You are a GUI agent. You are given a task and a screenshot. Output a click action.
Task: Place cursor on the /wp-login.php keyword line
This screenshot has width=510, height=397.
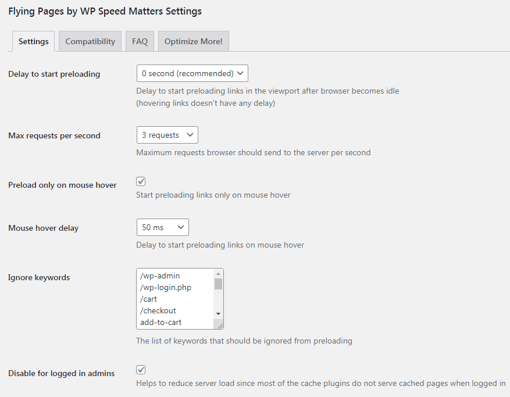click(x=165, y=287)
